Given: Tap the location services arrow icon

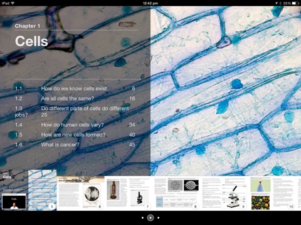Looking at the screenshot, I should tap(277, 3).
